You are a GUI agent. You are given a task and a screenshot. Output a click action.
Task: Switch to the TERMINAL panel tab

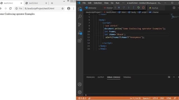coord(127,77)
